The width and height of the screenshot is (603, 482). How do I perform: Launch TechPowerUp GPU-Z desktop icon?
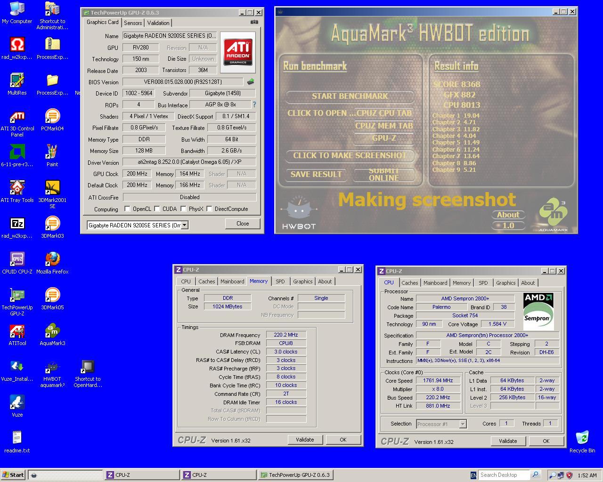click(17, 302)
